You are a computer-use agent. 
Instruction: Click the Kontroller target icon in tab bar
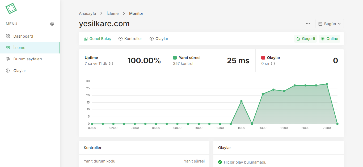[x=120, y=38]
